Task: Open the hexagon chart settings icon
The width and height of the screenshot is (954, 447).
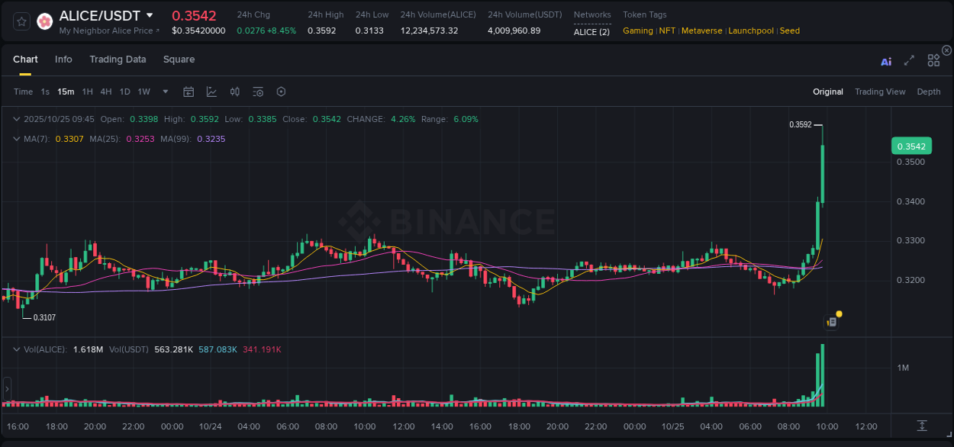Action: pos(280,92)
